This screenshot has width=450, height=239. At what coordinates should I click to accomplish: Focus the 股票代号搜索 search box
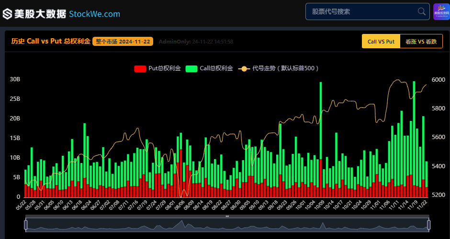367,11
